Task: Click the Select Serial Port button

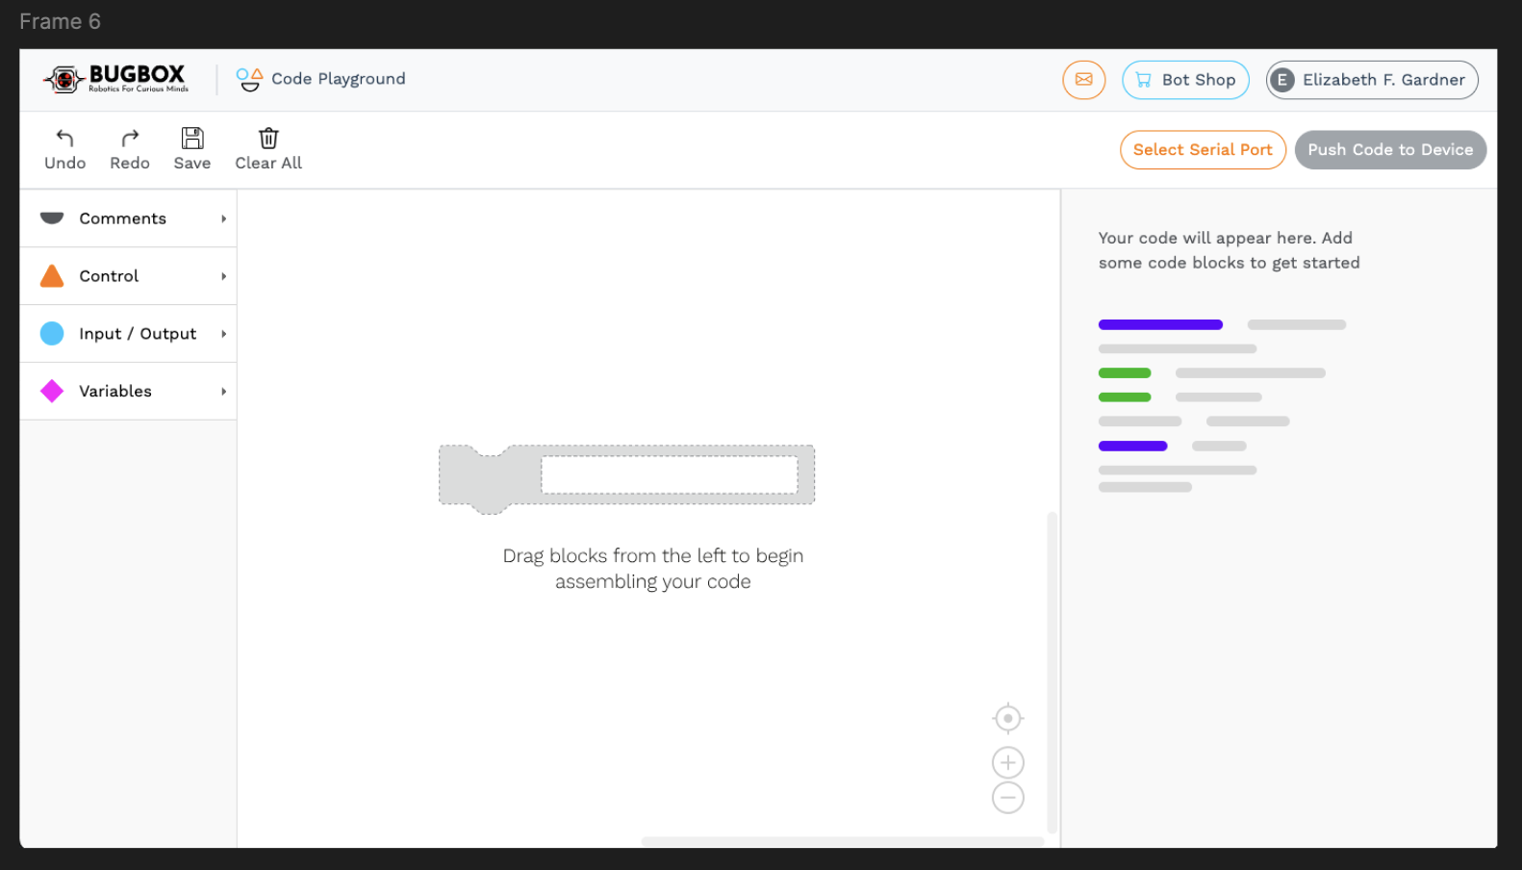Action: click(1203, 150)
